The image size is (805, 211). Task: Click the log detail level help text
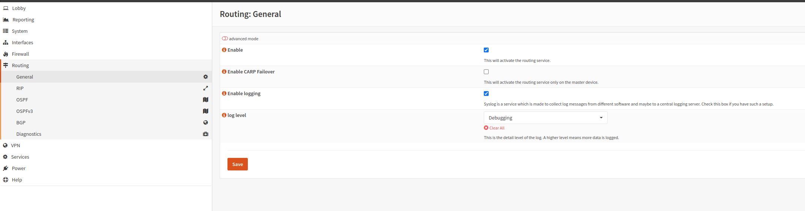pyautogui.click(x=551, y=138)
